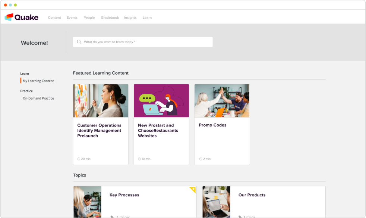Open the Gradebook tab

[110, 18]
